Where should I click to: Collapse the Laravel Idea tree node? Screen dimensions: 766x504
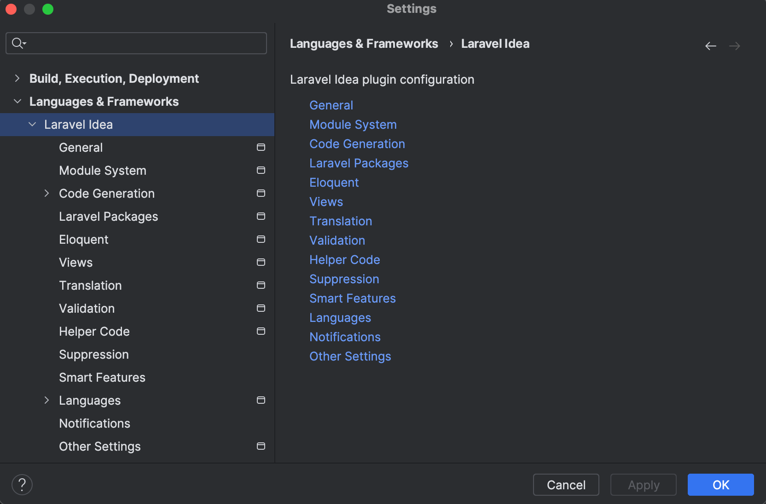point(32,124)
